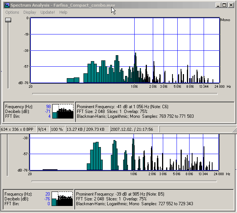
Task: Minimize the Spectrum Analysis window
Action: coord(218,5)
